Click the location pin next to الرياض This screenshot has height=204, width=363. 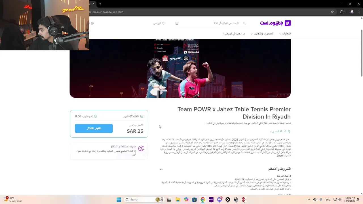[163, 23]
